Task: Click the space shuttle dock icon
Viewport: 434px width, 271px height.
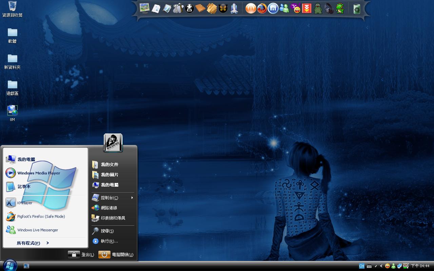Action: click(x=234, y=8)
